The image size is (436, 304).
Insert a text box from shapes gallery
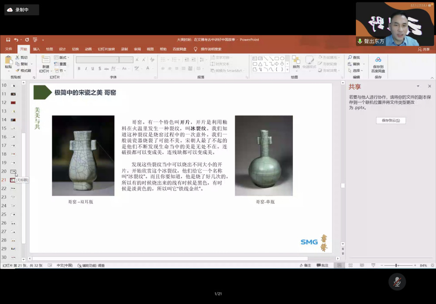coord(255,58)
